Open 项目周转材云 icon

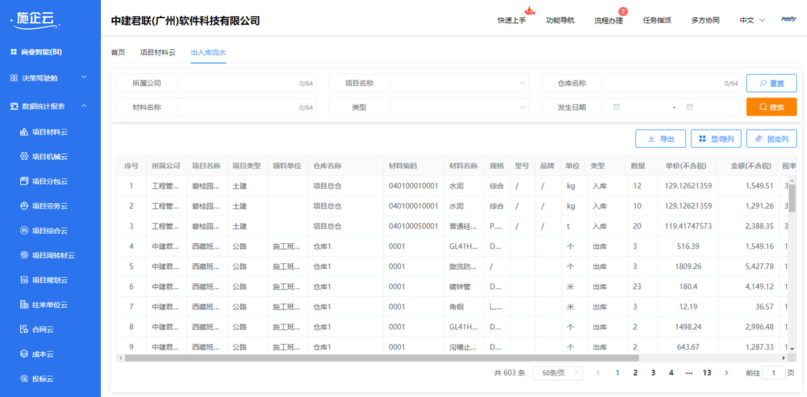24,255
